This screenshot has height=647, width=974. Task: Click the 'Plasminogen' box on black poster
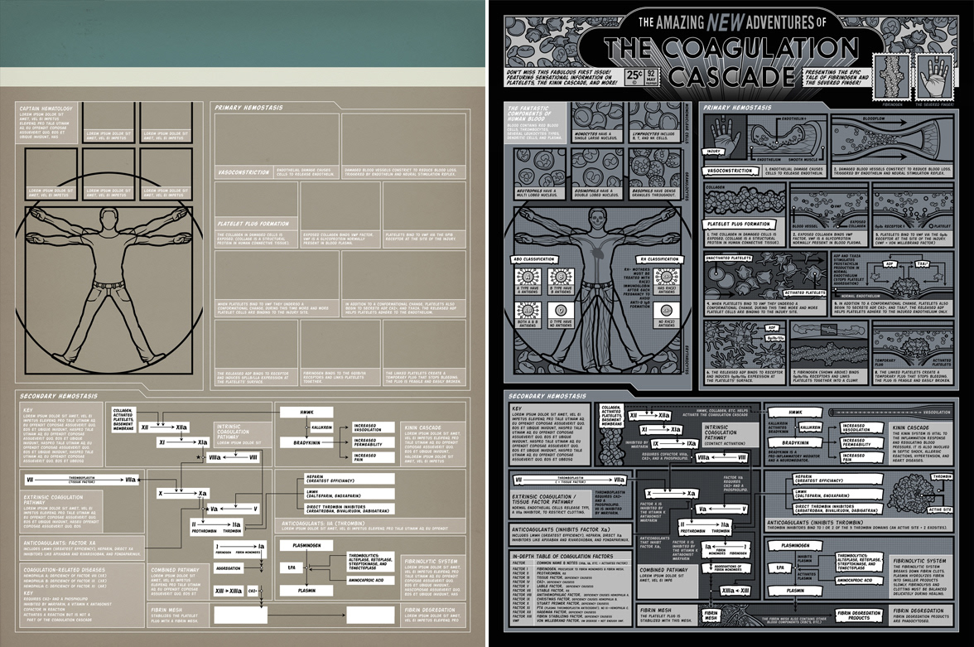tap(793, 545)
